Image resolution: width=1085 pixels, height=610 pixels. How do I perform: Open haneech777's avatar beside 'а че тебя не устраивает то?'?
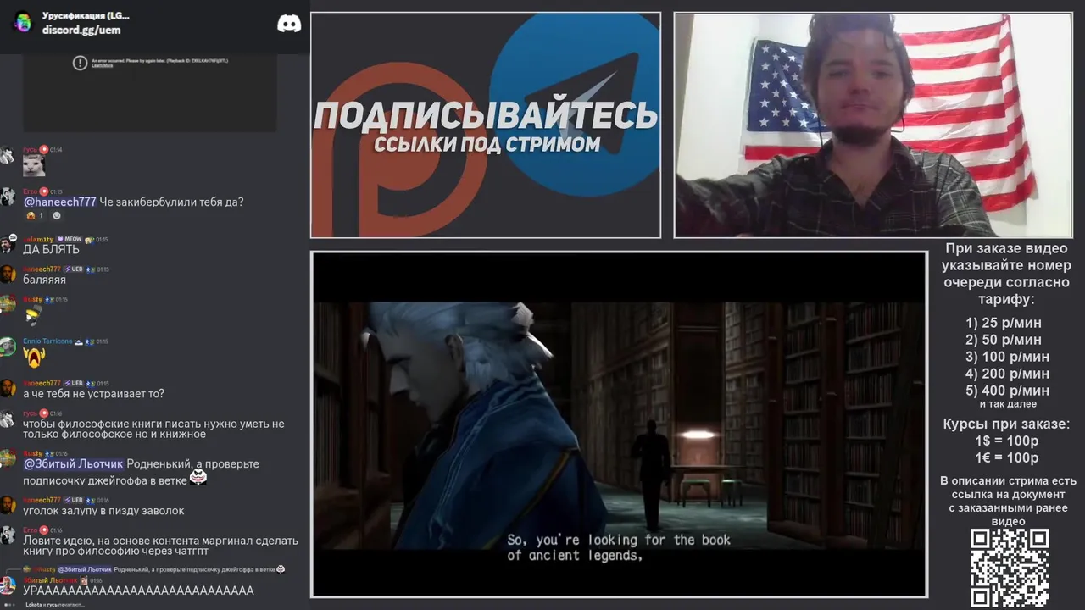(x=8, y=388)
